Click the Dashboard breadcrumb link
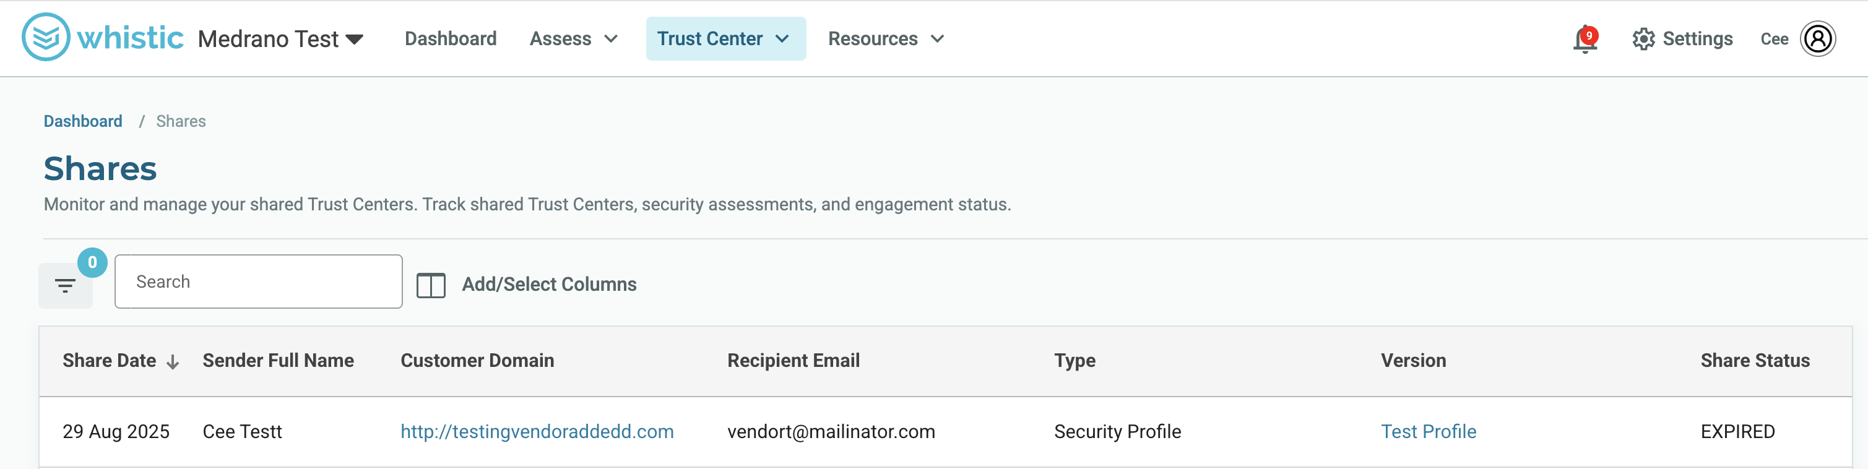1868x469 pixels. click(83, 121)
